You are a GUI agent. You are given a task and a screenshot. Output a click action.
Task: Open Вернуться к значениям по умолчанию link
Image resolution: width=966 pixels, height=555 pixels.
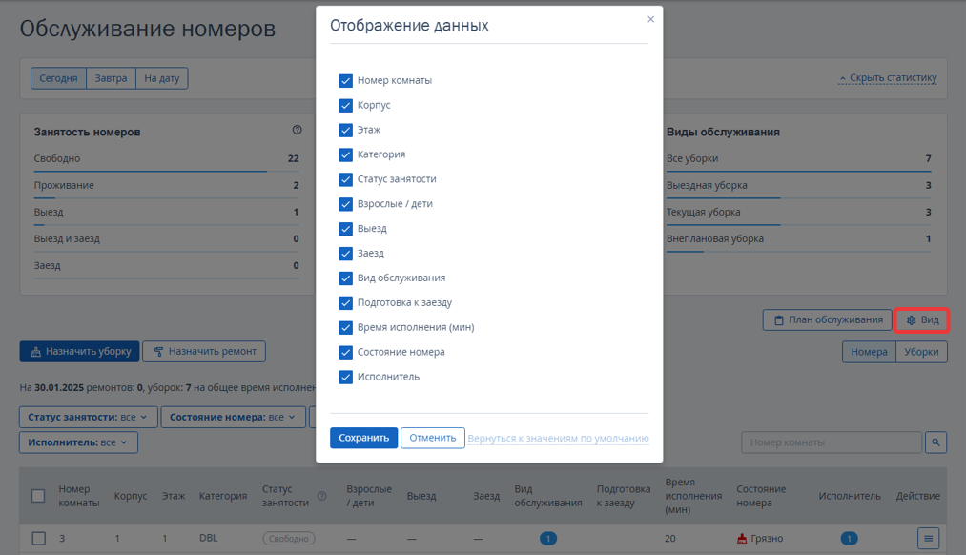tap(558, 438)
